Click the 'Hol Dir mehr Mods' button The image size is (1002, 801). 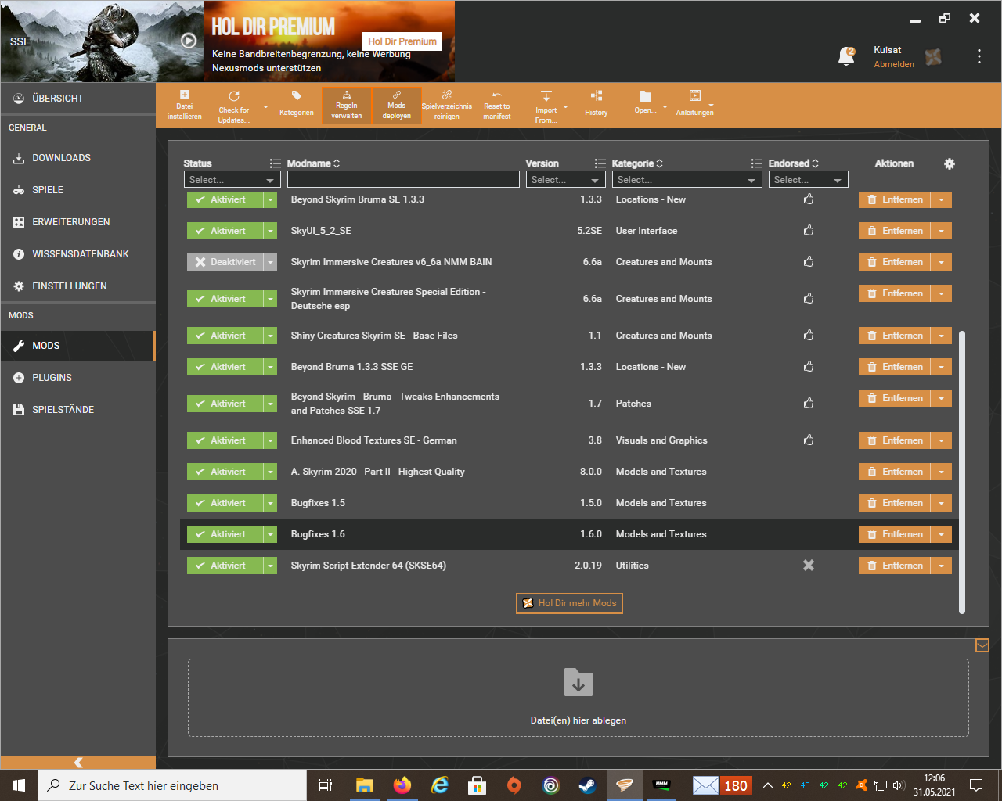(569, 603)
